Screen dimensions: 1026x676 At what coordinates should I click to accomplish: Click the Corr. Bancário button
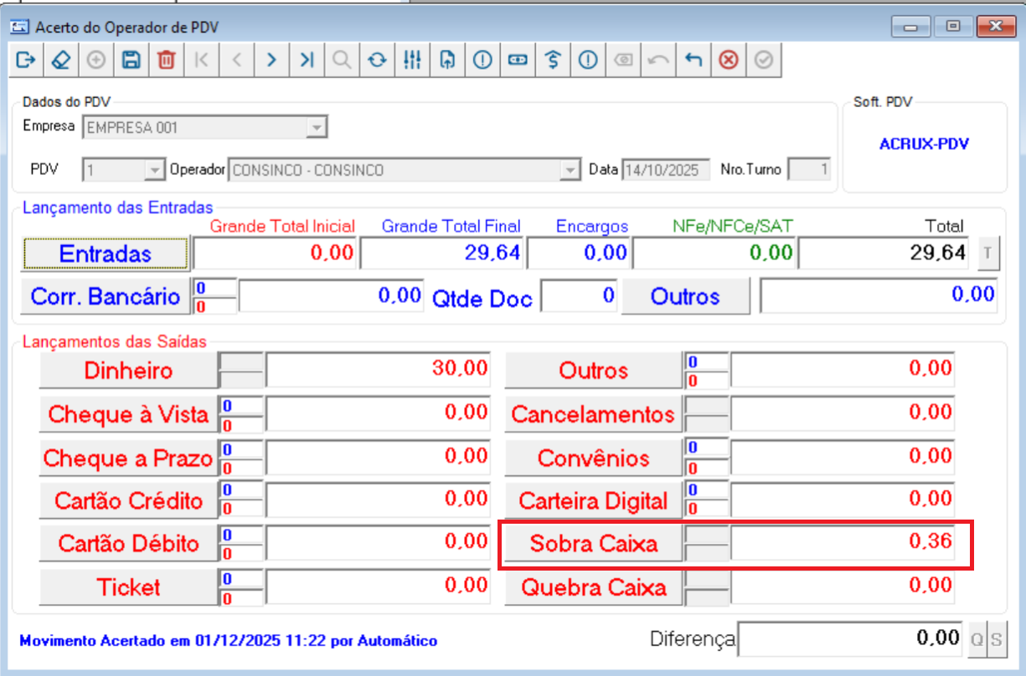click(x=106, y=296)
